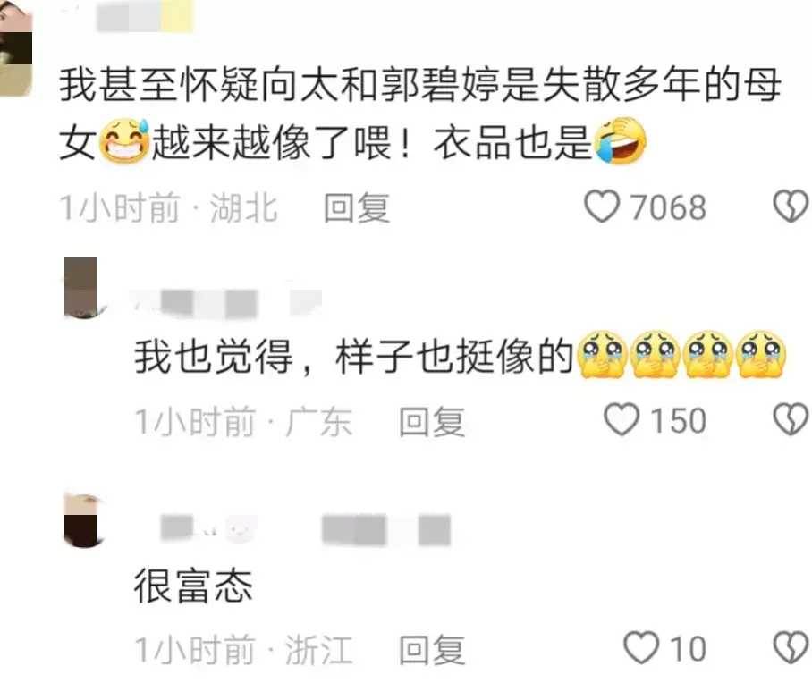Viewport: 812px width, 683px height.
Task: Reply to the Hubei comment
Action: coord(356,207)
